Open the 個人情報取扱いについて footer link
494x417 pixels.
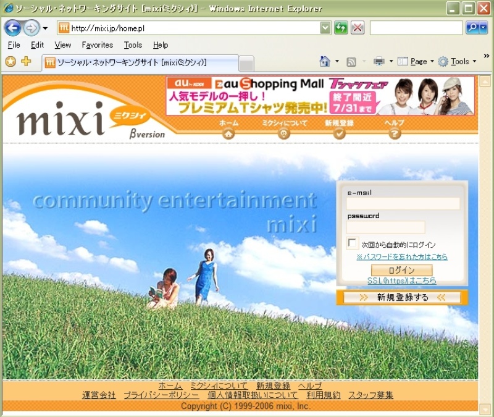click(x=253, y=395)
